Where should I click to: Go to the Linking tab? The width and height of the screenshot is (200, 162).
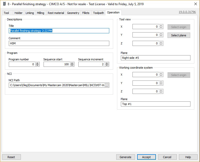click(30, 13)
